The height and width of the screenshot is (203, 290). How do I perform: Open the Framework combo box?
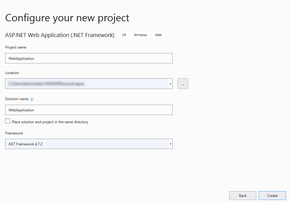89,144
